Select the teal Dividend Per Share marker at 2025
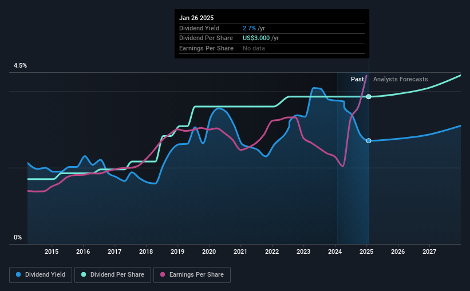Screen dimensions: 470x291 coord(369,97)
